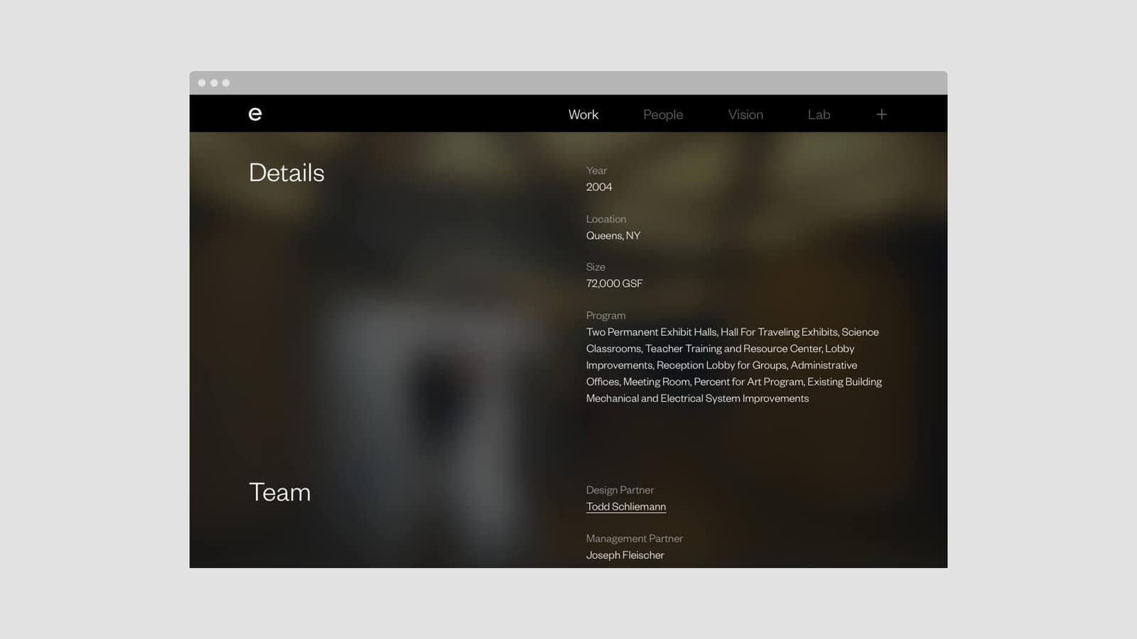1137x639 pixels.
Task: Click the Todd Schliemann link
Action: 625,506
